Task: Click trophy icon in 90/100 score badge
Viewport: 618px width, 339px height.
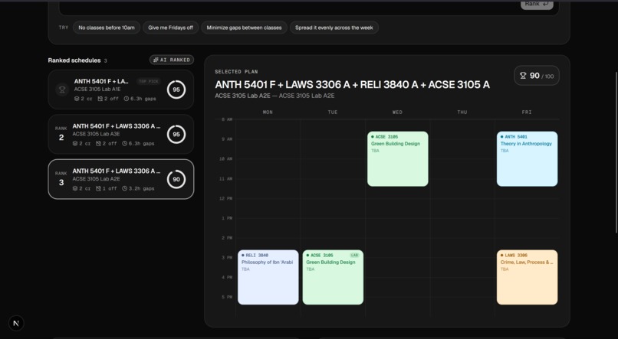Action: point(523,76)
